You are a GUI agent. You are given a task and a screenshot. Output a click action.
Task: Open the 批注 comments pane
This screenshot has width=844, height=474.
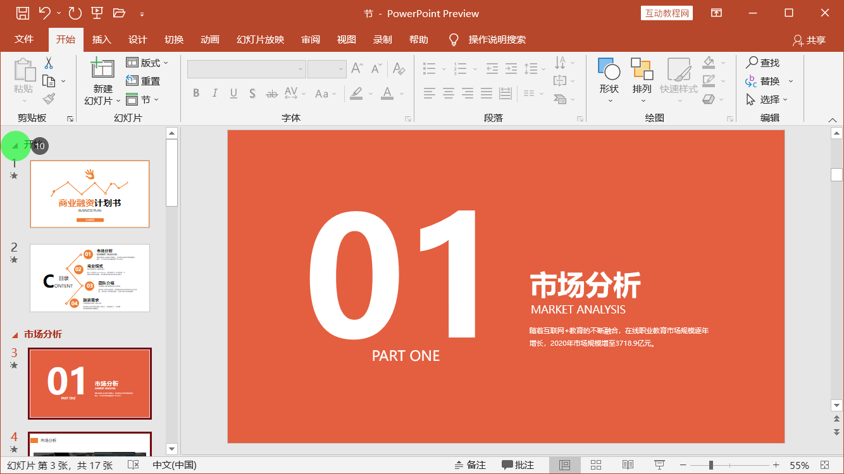(518, 465)
